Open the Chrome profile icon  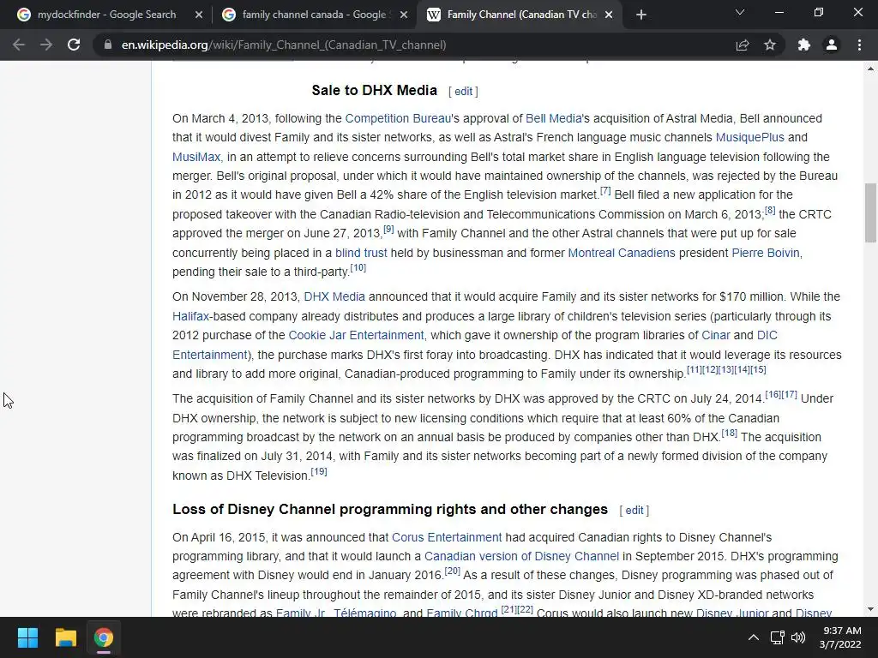(x=832, y=45)
